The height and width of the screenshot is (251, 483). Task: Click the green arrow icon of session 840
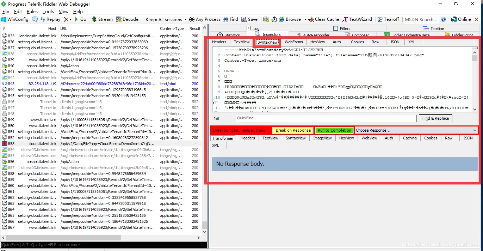coord(5,66)
